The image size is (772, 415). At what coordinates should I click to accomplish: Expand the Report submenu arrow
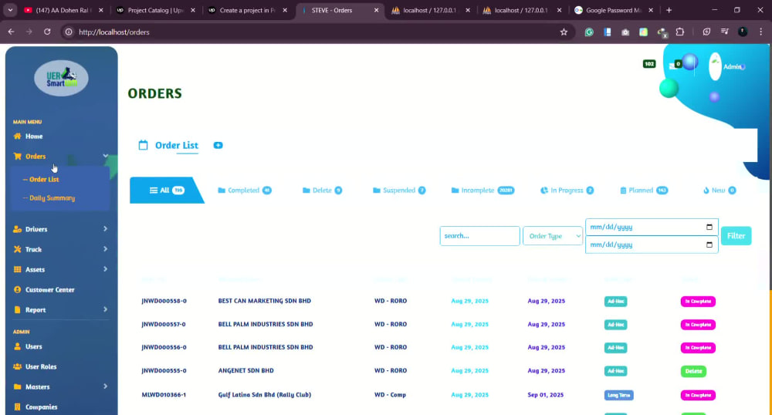[105, 310]
